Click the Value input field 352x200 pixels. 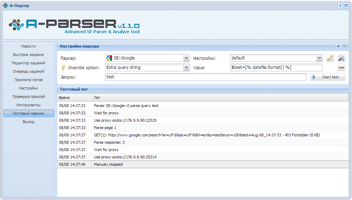click(x=276, y=67)
